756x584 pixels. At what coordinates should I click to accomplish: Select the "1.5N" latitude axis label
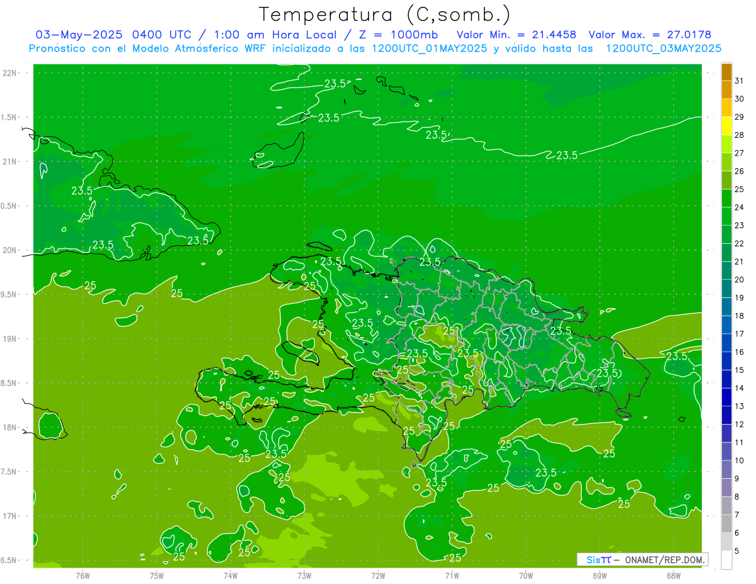(x=9, y=117)
